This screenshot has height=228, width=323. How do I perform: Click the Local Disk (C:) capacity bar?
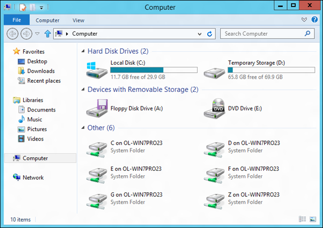pyautogui.click(x=153, y=70)
